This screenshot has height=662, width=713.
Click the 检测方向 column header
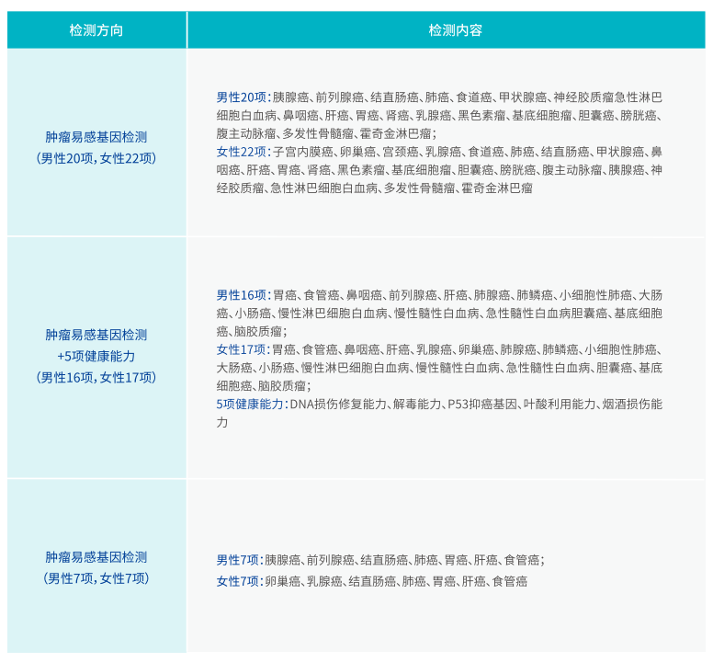tap(96, 30)
